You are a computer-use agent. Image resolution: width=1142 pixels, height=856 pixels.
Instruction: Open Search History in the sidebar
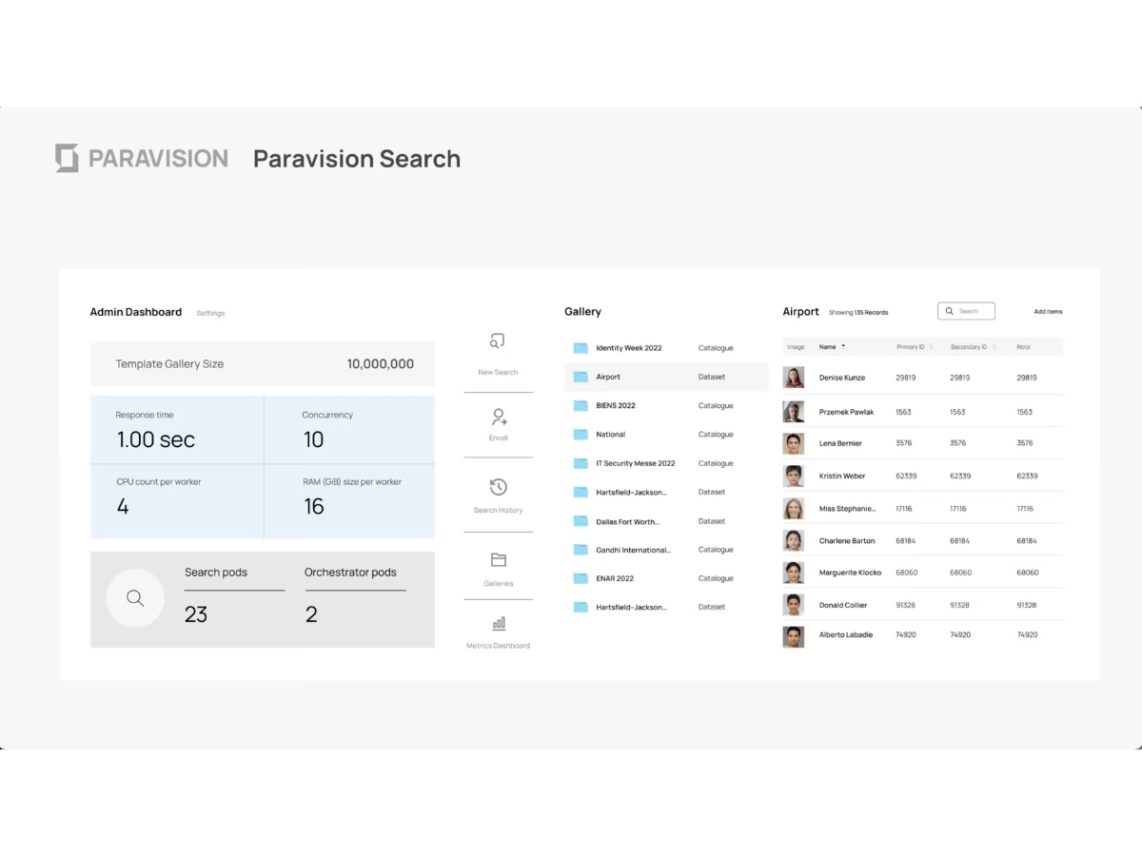[499, 496]
